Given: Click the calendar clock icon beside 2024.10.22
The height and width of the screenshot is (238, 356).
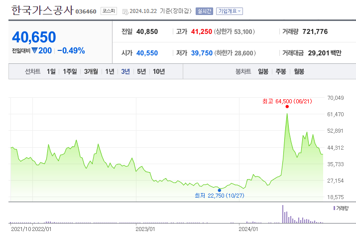Looking at the screenshot, I should point(125,11).
